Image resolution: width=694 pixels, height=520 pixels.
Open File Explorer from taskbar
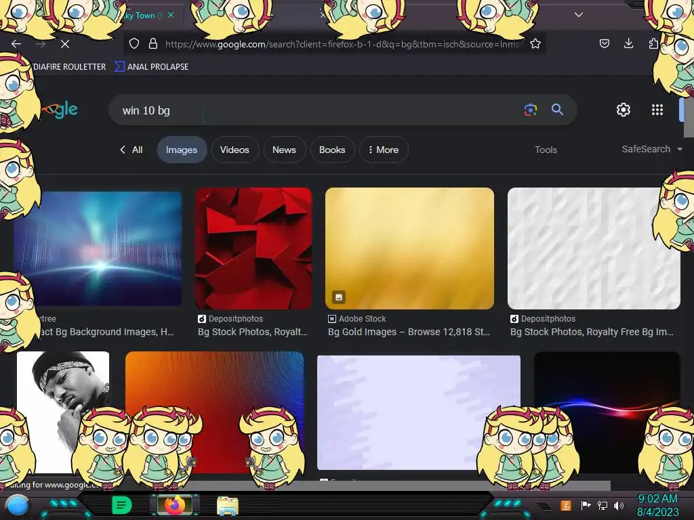(x=228, y=505)
